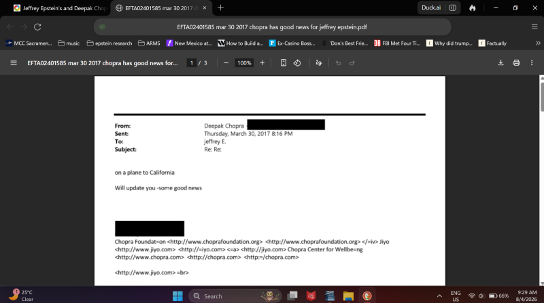Open Factually bookmark
Screen dimensions: 544x303
pos(492,43)
